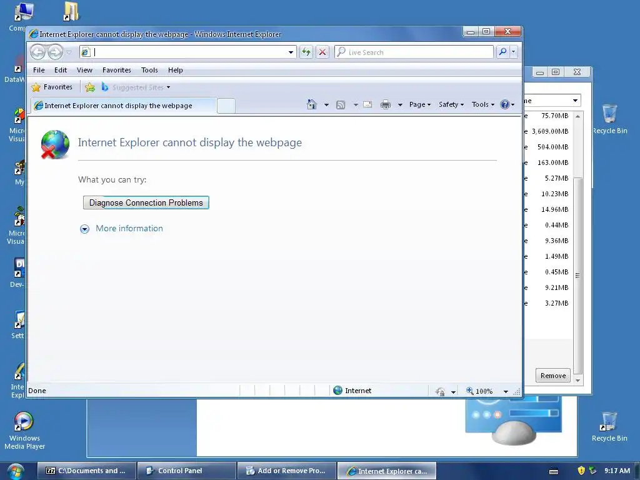
Task: Click the Internet security zone in the status bar
Action: (x=352, y=391)
